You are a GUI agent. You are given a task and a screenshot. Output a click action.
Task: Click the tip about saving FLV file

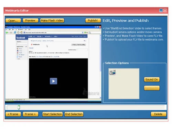pos(133,36)
